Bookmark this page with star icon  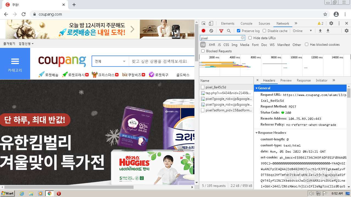pyautogui.click(x=325, y=14)
